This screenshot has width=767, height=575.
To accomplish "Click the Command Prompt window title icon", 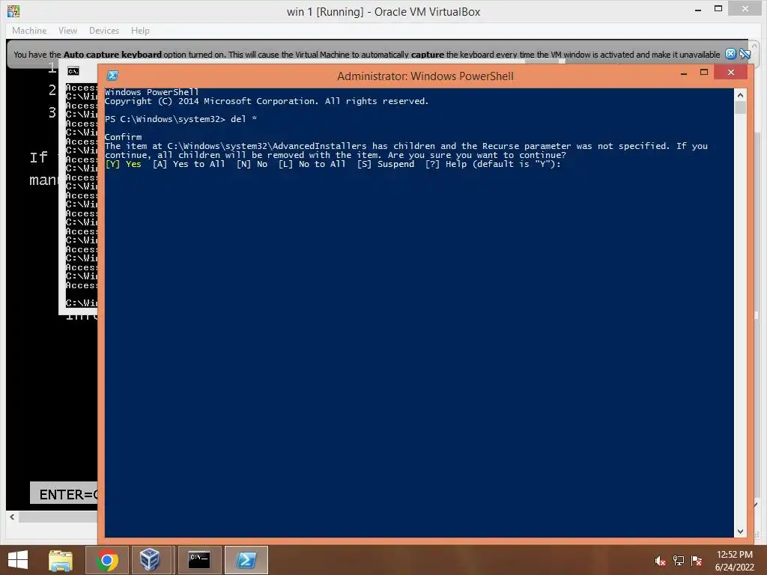I will pos(73,71).
